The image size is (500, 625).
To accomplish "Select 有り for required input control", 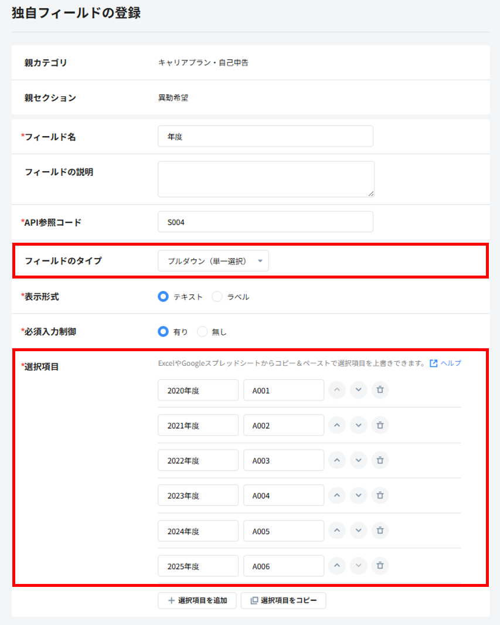I will point(163,332).
